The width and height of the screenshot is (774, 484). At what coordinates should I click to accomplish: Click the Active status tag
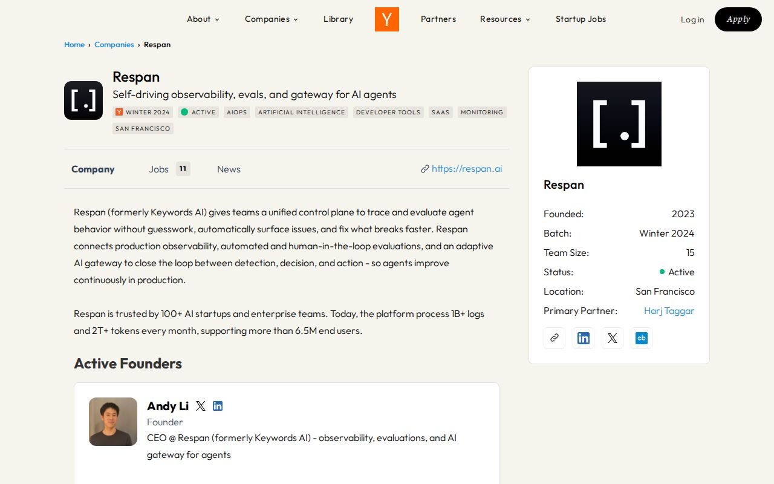pyautogui.click(x=198, y=112)
